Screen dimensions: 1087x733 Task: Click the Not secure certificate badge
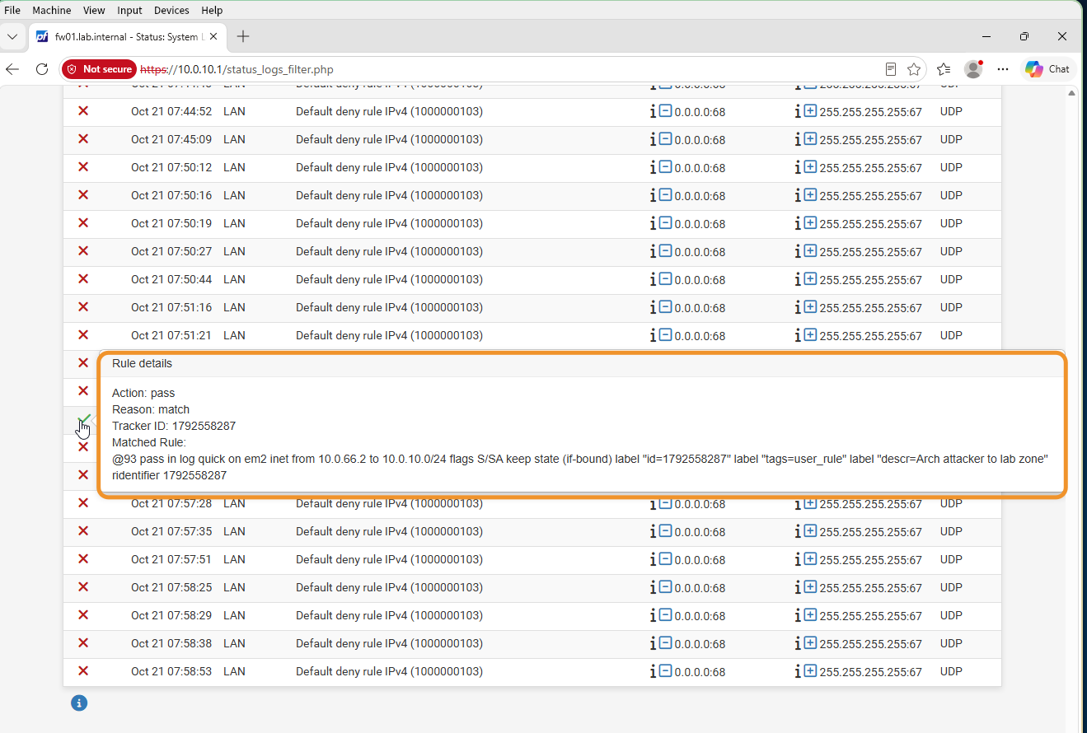click(99, 69)
